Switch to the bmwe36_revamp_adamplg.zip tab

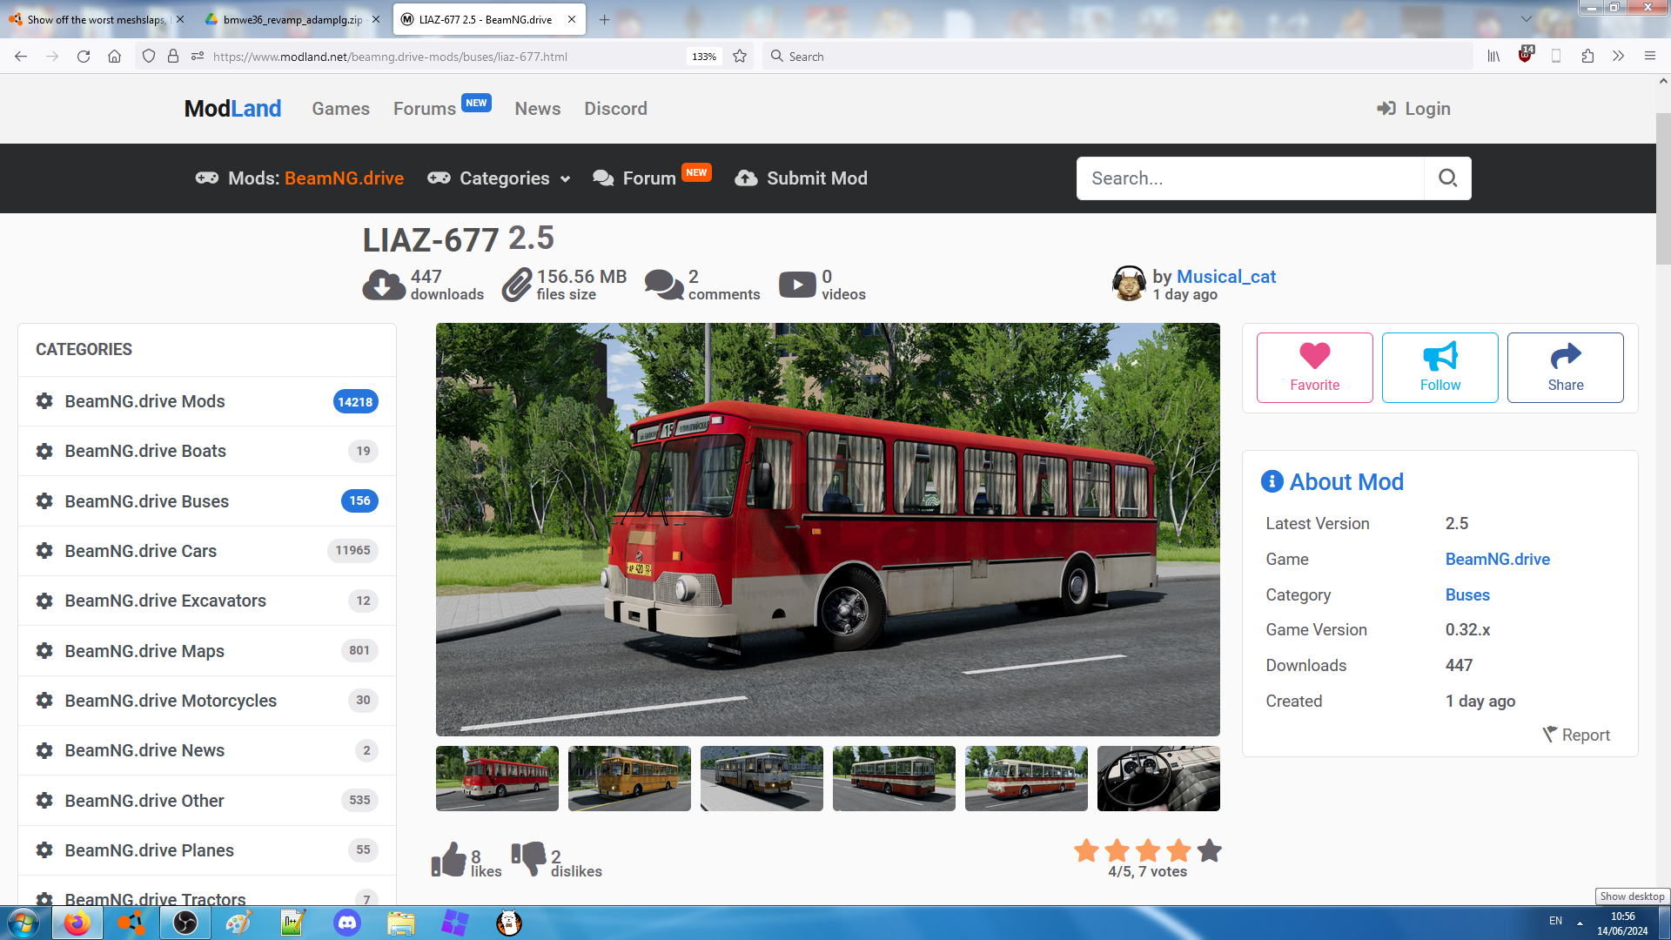292,19
